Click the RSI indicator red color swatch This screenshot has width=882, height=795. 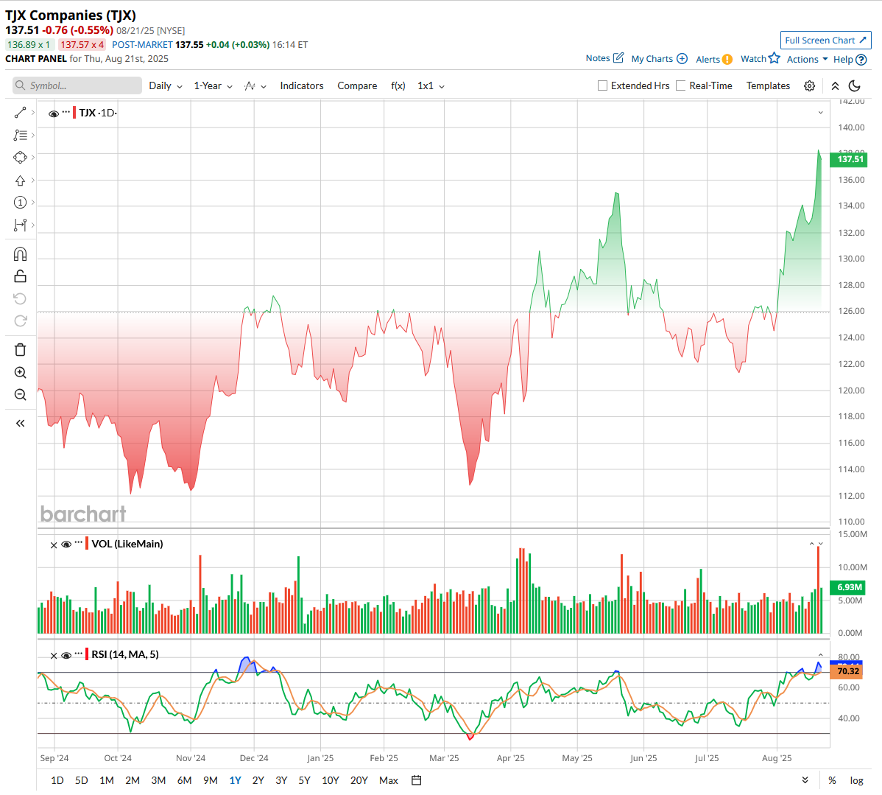tap(87, 654)
